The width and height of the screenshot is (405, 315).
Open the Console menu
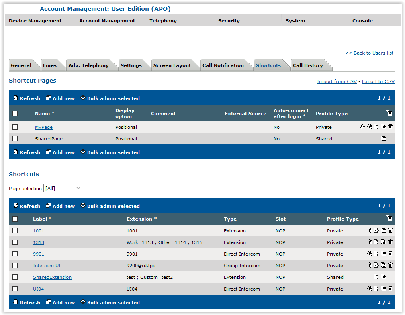(362, 21)
